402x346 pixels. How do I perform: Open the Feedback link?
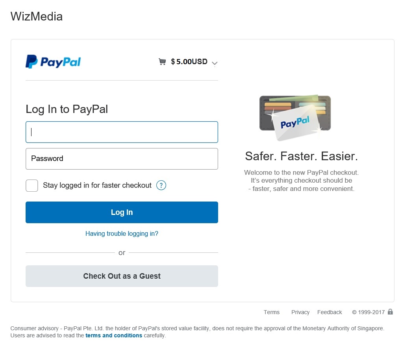(x=330, y=312)
